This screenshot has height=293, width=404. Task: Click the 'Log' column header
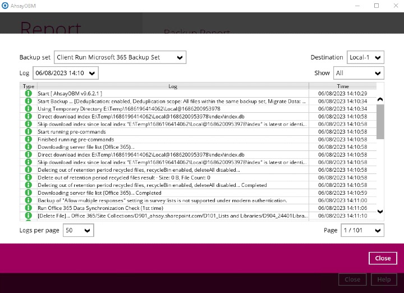point(173,86)
